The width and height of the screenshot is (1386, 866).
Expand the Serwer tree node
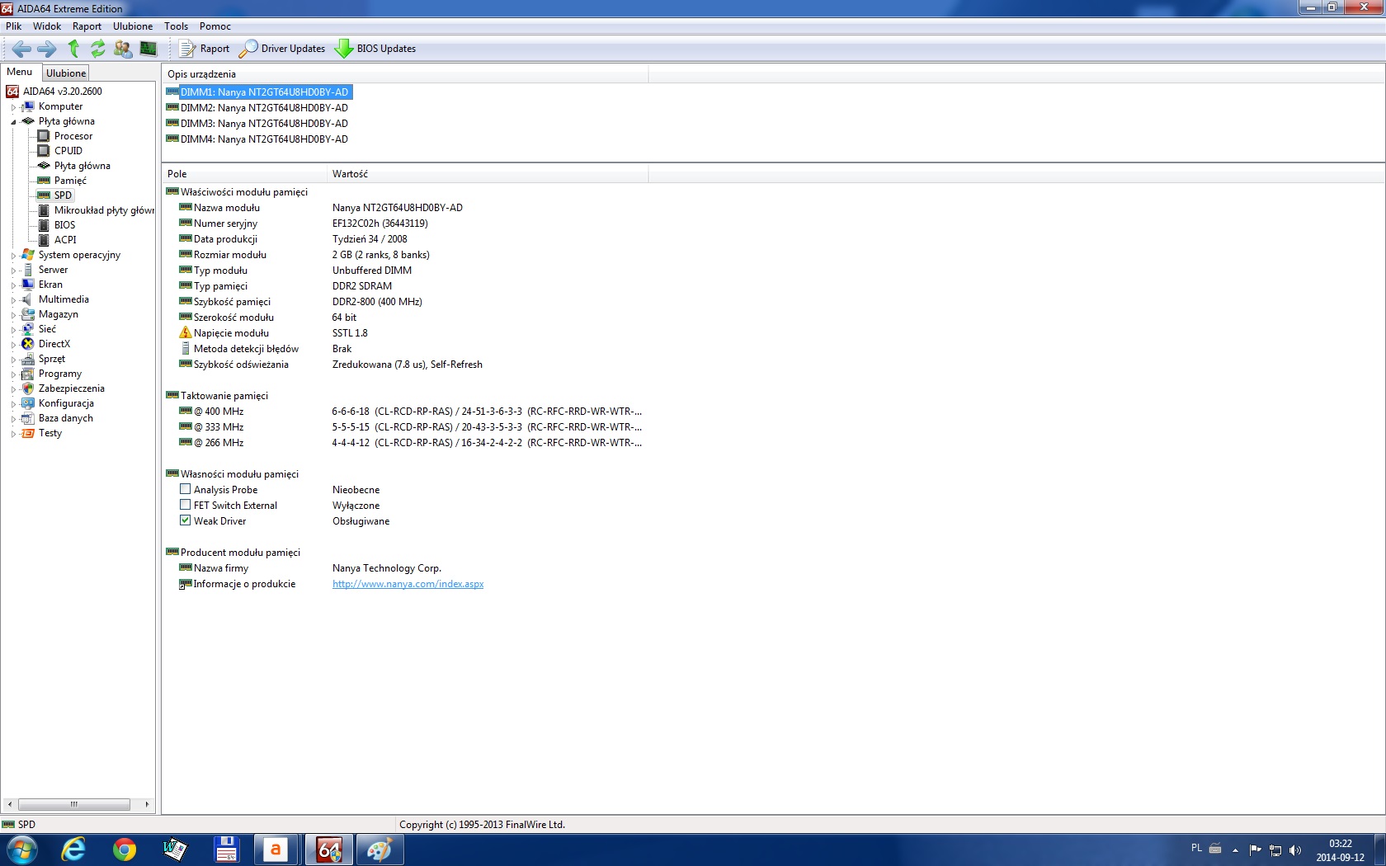coord(13,271)
